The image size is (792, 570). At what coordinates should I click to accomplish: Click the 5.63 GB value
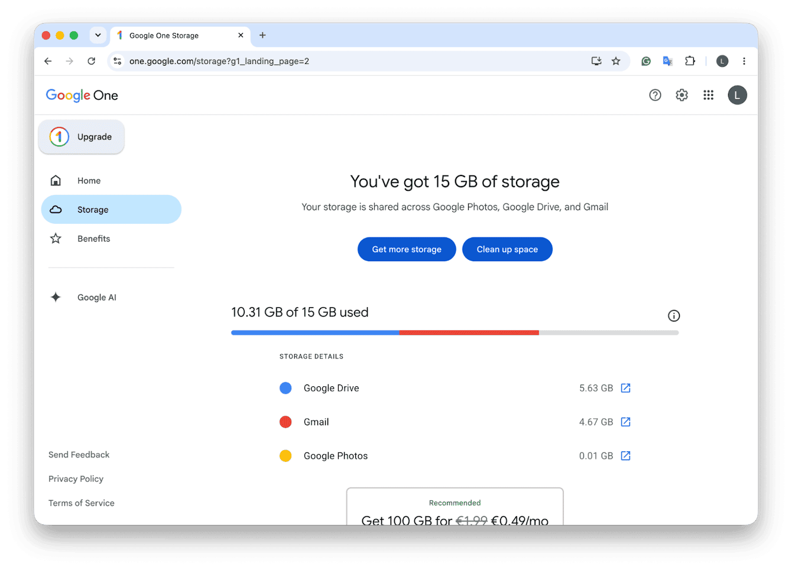[x=596, y=388]
